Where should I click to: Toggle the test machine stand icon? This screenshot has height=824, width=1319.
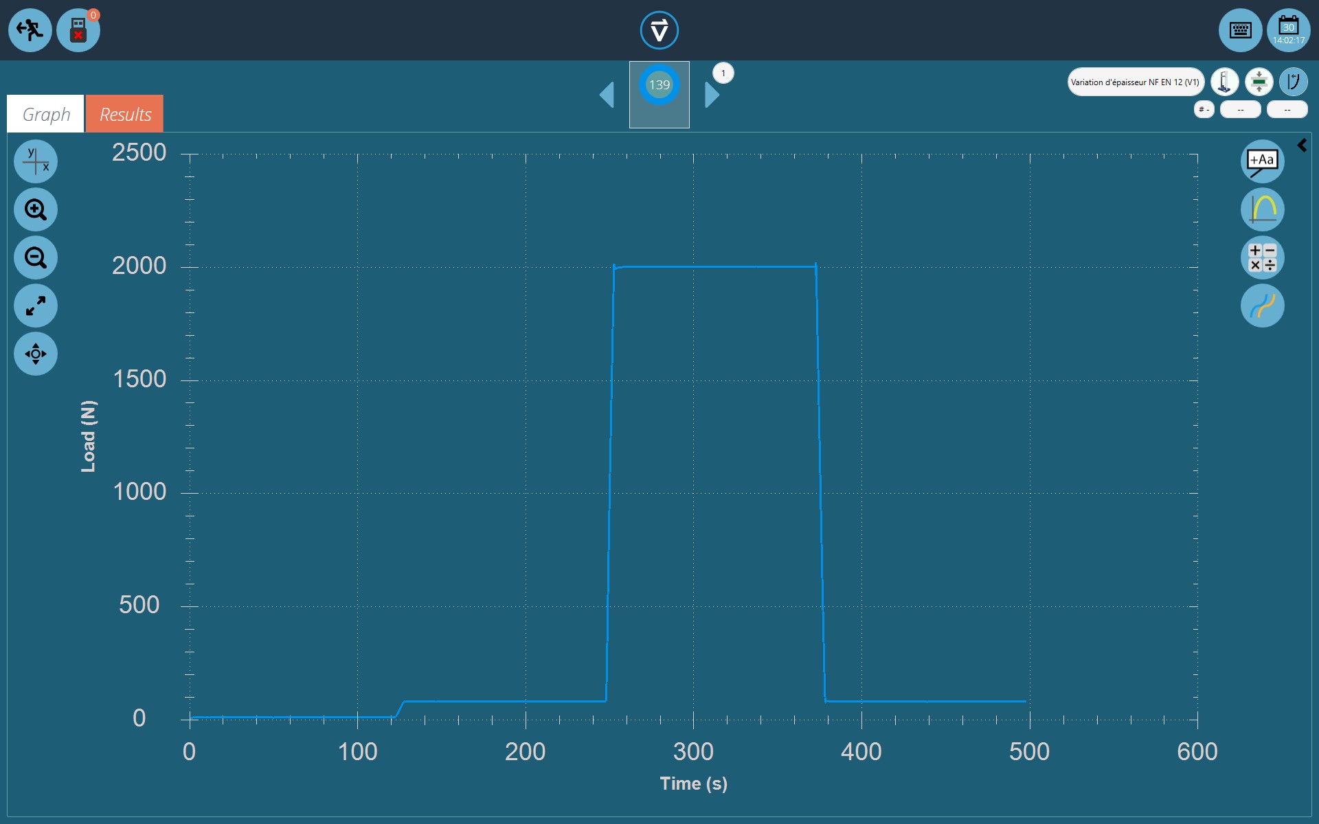pyautogui.click(x=1224, y=82)
